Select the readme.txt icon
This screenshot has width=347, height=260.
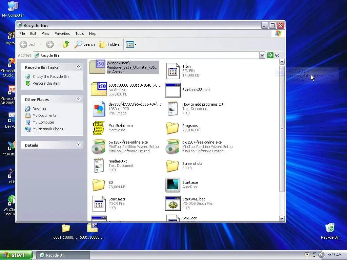pyautogui.click(x=99, y=165)
